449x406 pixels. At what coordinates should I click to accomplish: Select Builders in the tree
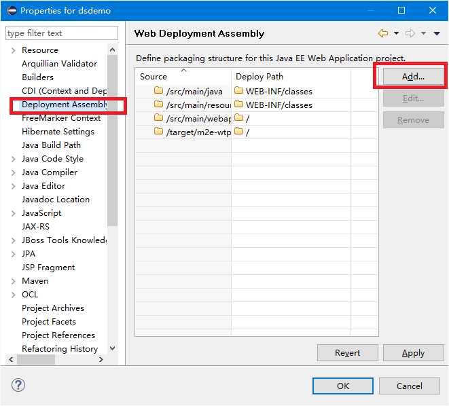37,77
